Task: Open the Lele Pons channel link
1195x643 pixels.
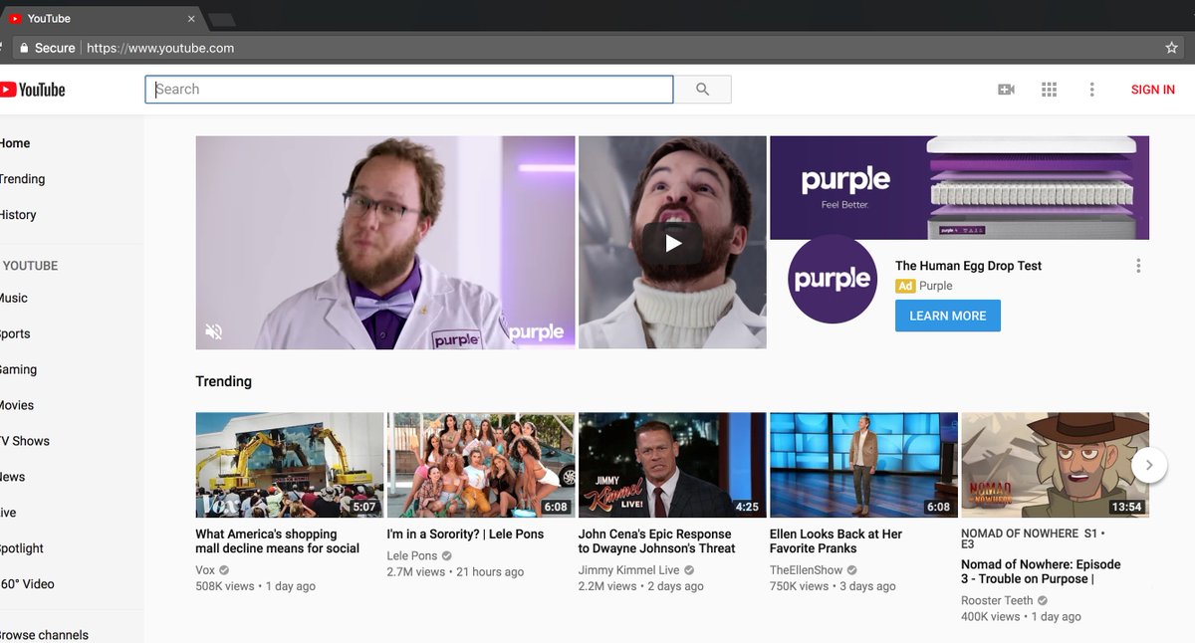Action: click(412, 556)
